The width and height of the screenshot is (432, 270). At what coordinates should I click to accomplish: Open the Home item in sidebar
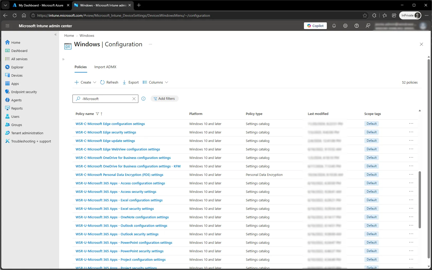click(16, 42)
